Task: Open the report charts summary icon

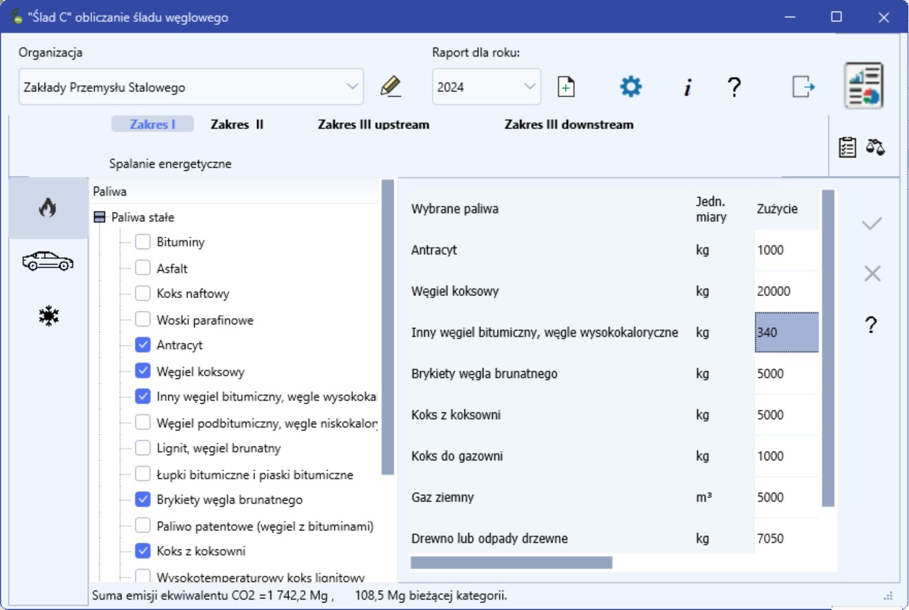Action: tap(864, 86)
